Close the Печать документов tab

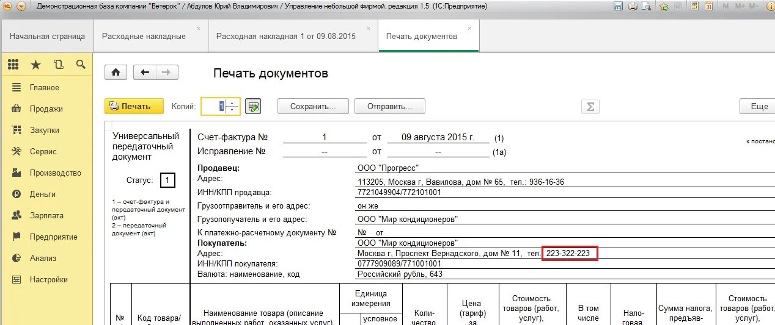coord(469,28)
